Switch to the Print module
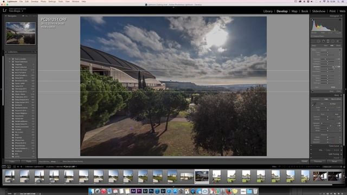The height and width of the screenshot is (195, 347). 332,11
